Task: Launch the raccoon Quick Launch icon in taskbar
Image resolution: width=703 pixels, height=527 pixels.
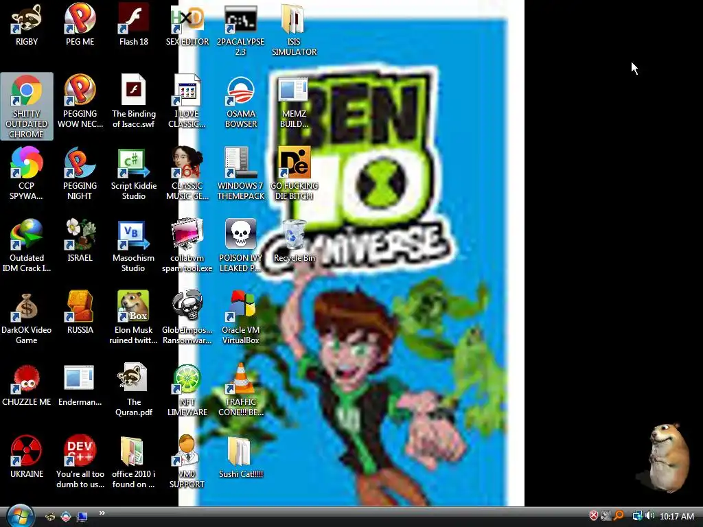Action: [50, 517]
